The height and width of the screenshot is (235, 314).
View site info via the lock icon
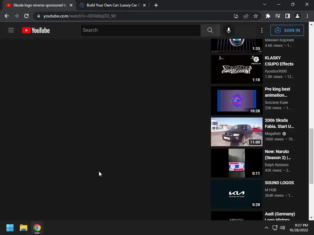tap(39, 16)
